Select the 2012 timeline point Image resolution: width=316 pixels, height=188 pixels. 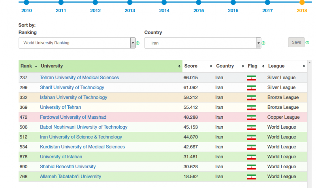pos(95,2)
